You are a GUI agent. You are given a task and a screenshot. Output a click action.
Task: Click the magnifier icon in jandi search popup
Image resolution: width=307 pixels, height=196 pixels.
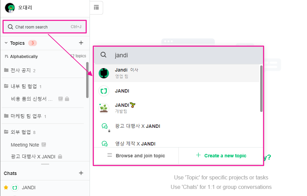103,55
